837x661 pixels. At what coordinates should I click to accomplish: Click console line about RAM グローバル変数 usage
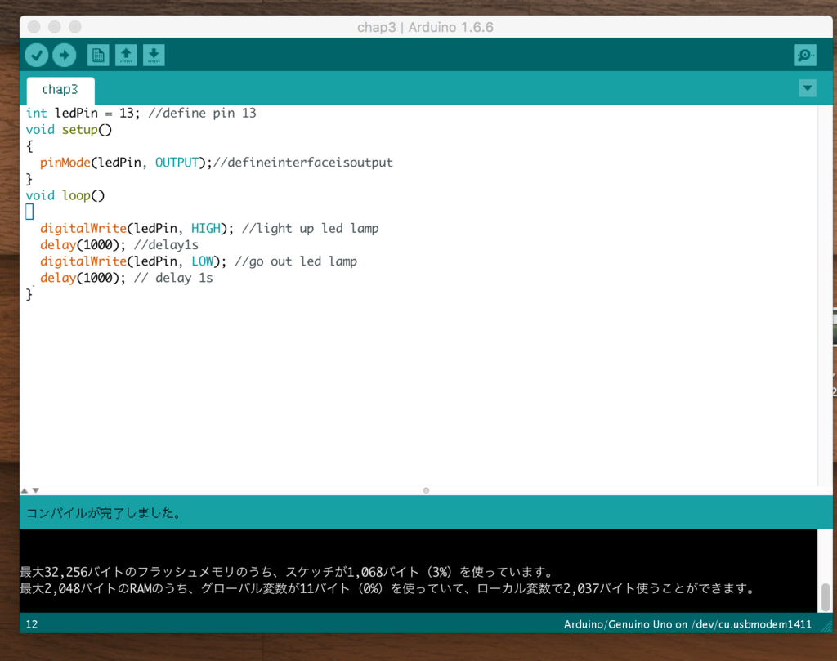pos(388,588)
